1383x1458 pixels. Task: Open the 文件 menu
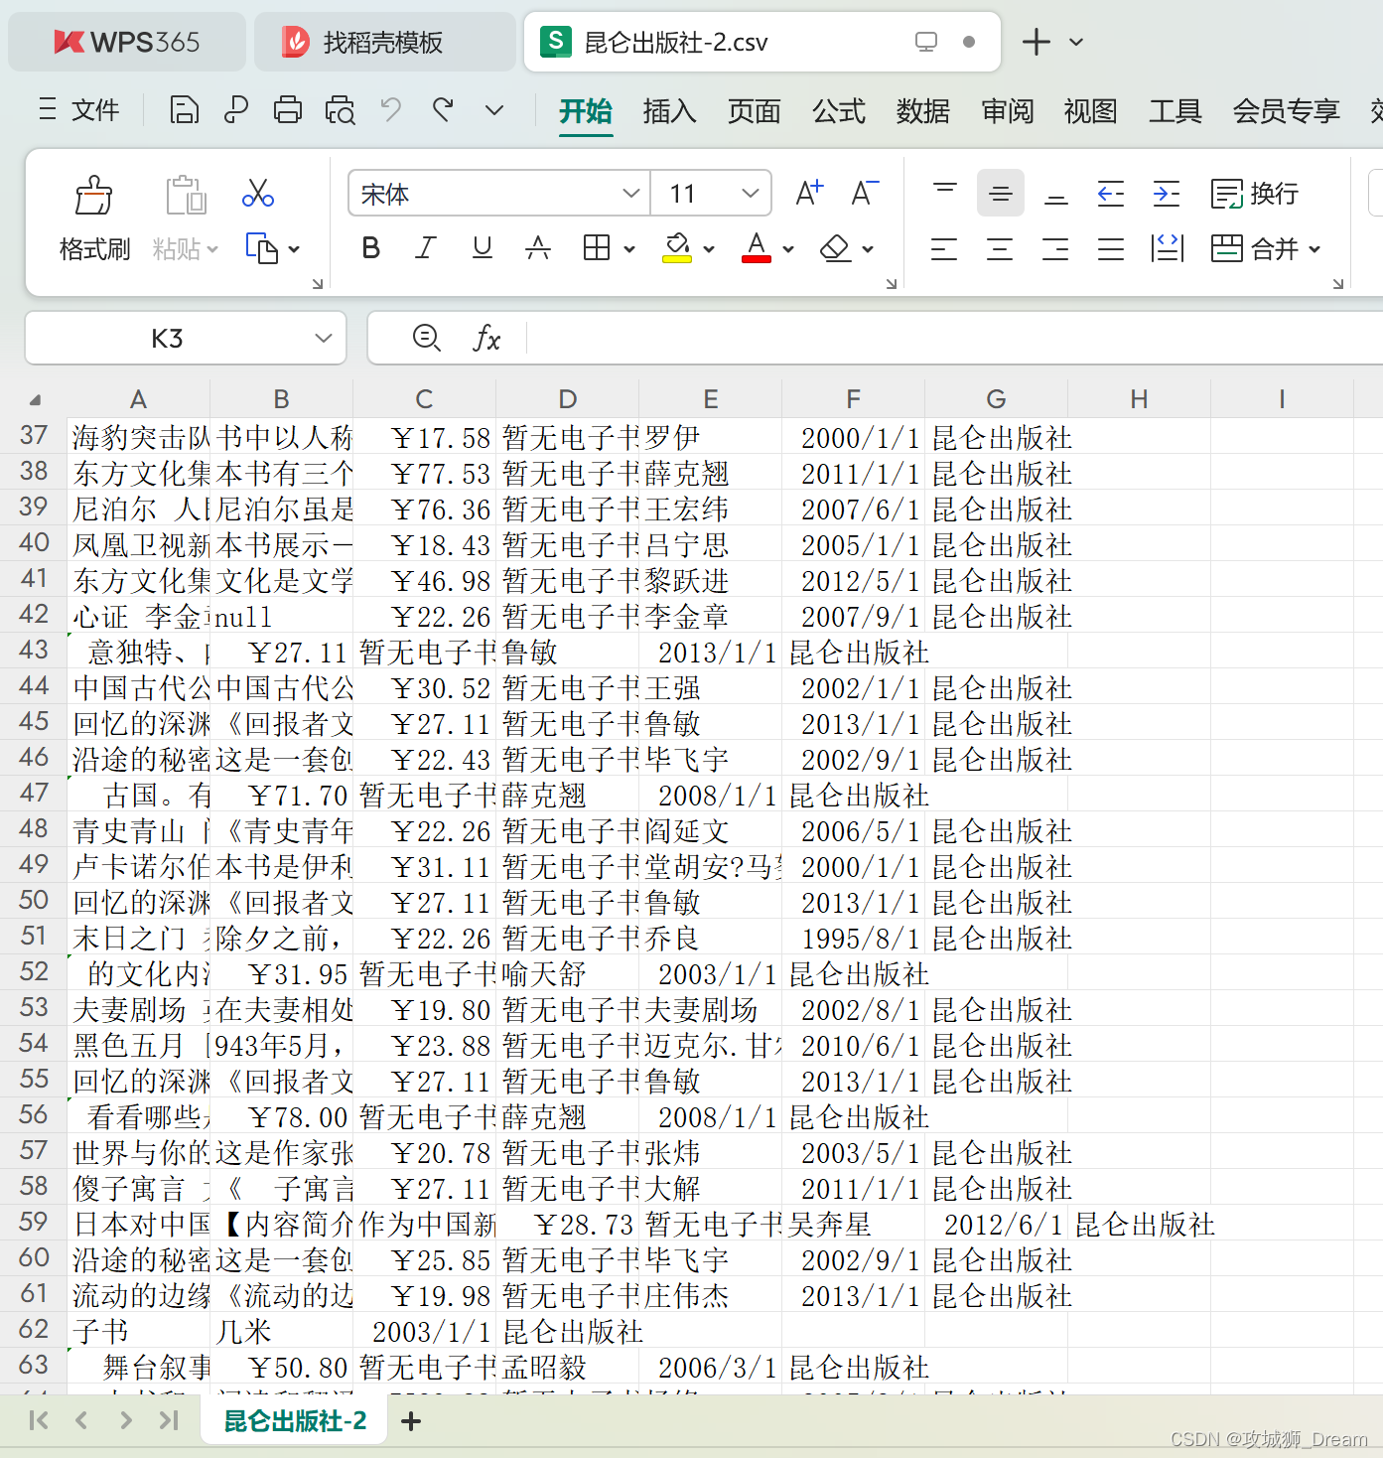(x=79, y=109)
